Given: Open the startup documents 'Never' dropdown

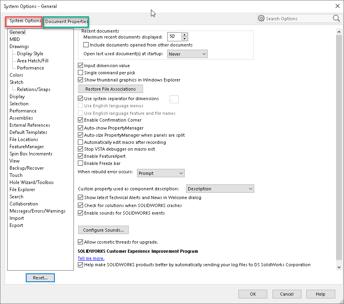Looking at the screenshot, I should click(x=187, y=54).
